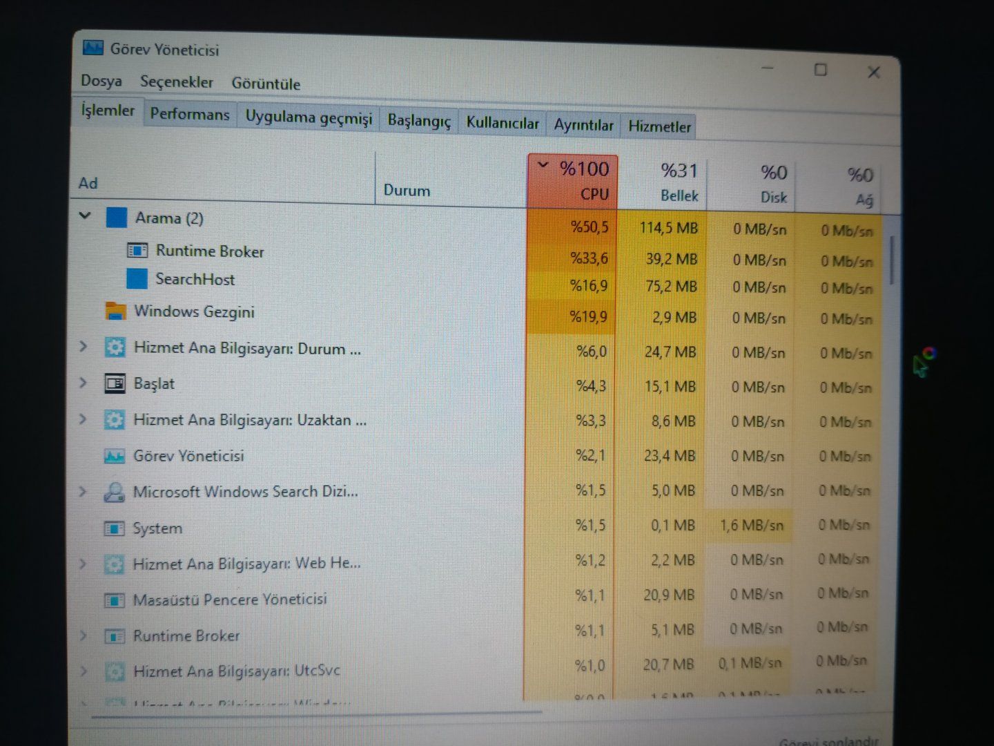Sort by the %0 Disk column header

tap(750, 184)
